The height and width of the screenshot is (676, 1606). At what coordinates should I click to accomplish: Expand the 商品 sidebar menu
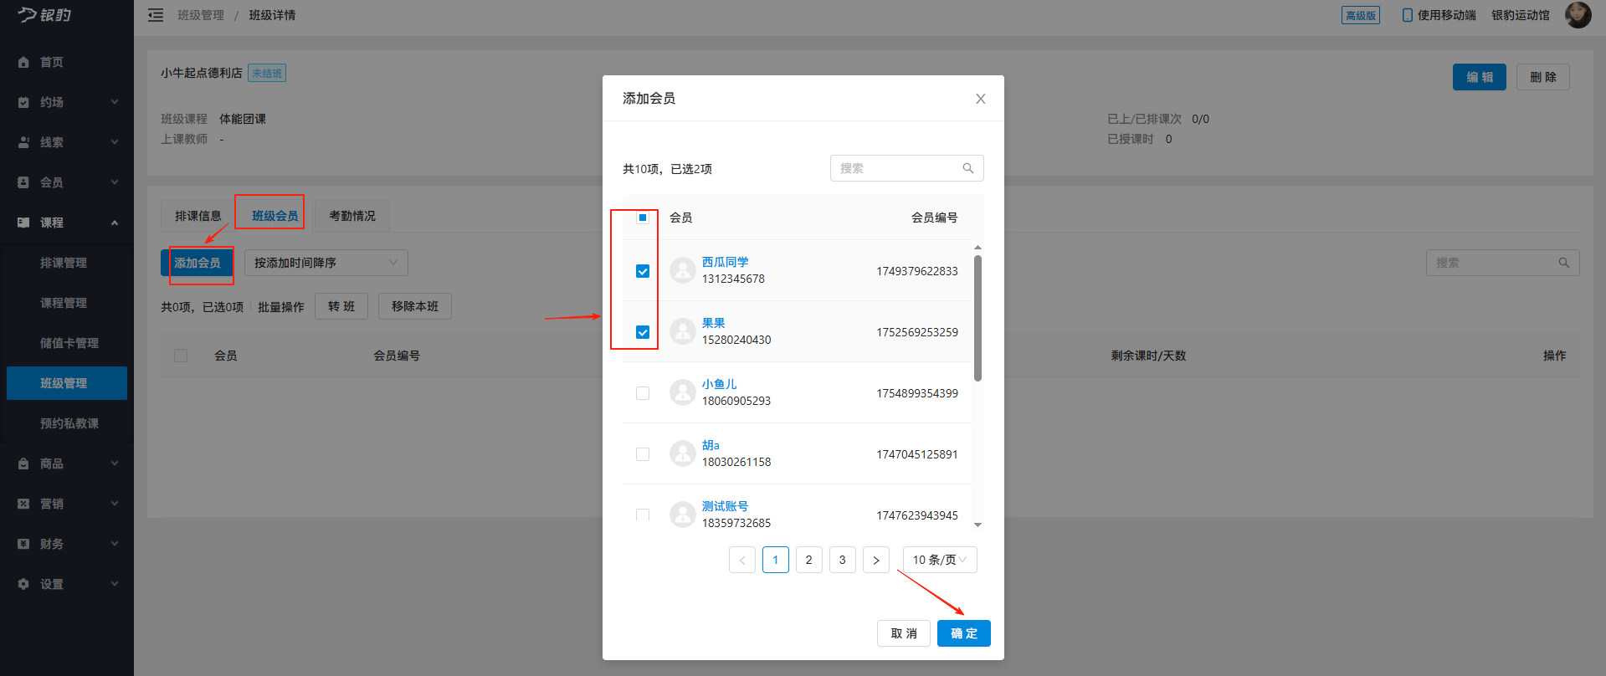[x=115, y=463]
